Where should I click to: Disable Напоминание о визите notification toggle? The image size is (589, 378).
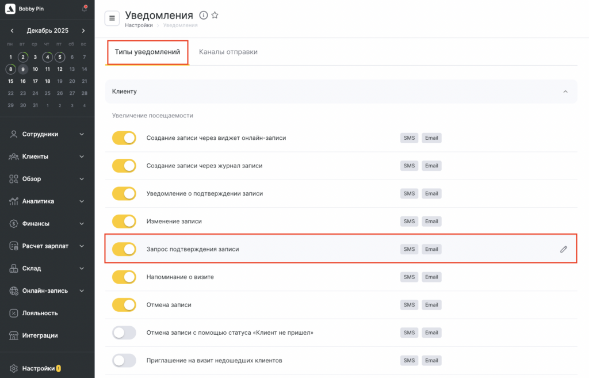pyautogui.click(x=124, y=277)
